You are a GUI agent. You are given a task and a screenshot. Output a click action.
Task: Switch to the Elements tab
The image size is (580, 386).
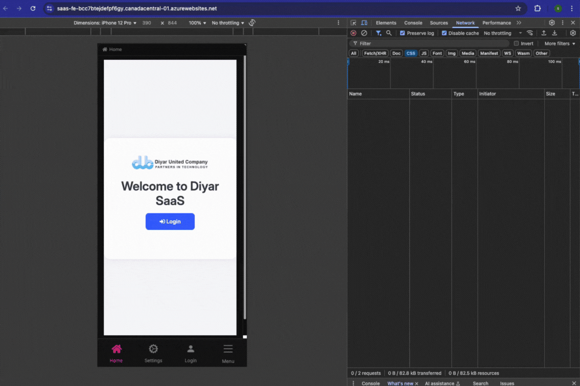coord(386,23)
